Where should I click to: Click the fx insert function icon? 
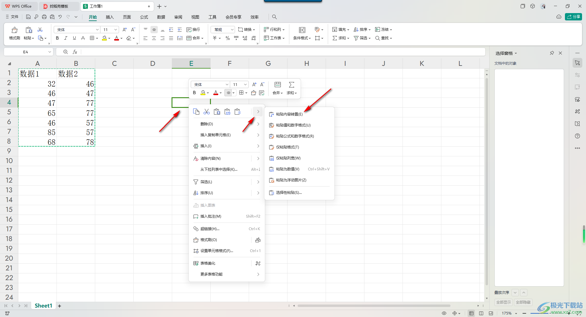point(75,52)
